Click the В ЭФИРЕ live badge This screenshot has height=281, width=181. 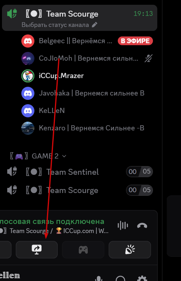135,41
